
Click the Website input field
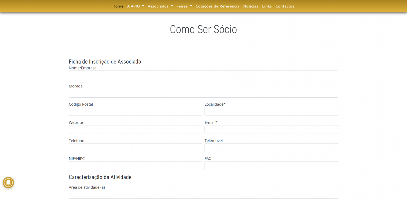pos(135,130)
